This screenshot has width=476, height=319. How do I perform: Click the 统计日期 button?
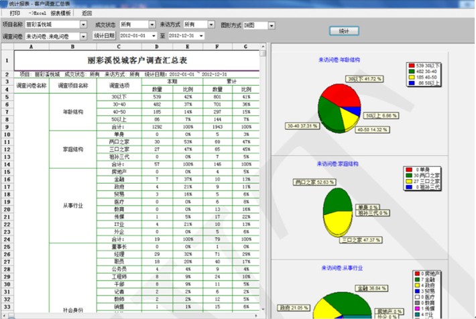[104, 36]
